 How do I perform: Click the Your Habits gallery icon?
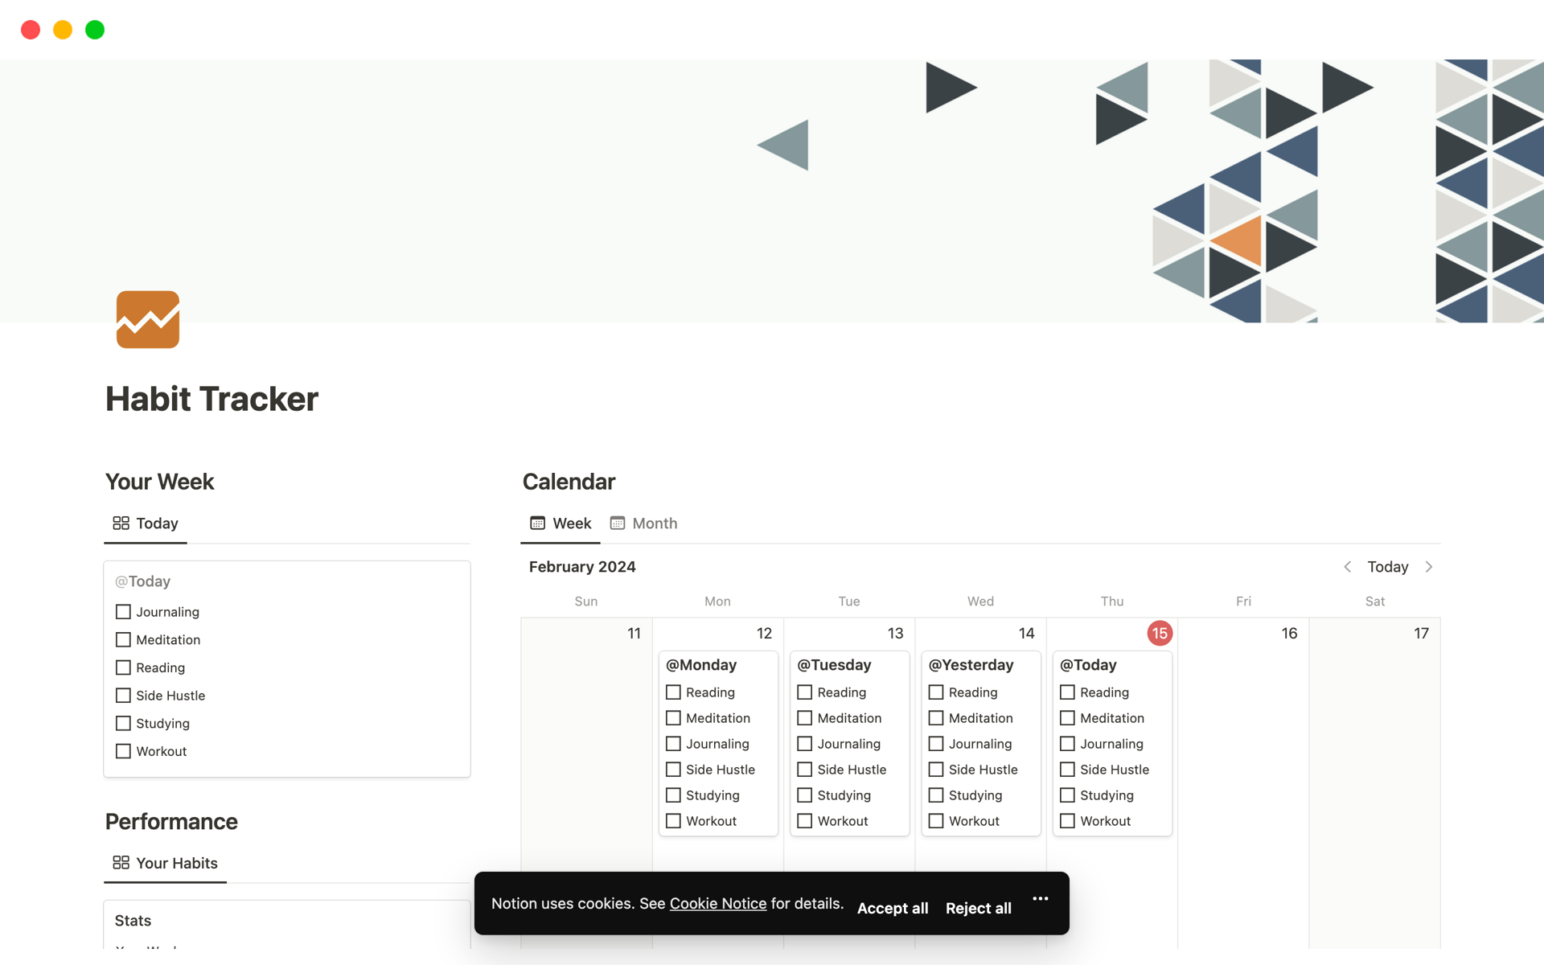pyautogui.click(x=121, y=863)
